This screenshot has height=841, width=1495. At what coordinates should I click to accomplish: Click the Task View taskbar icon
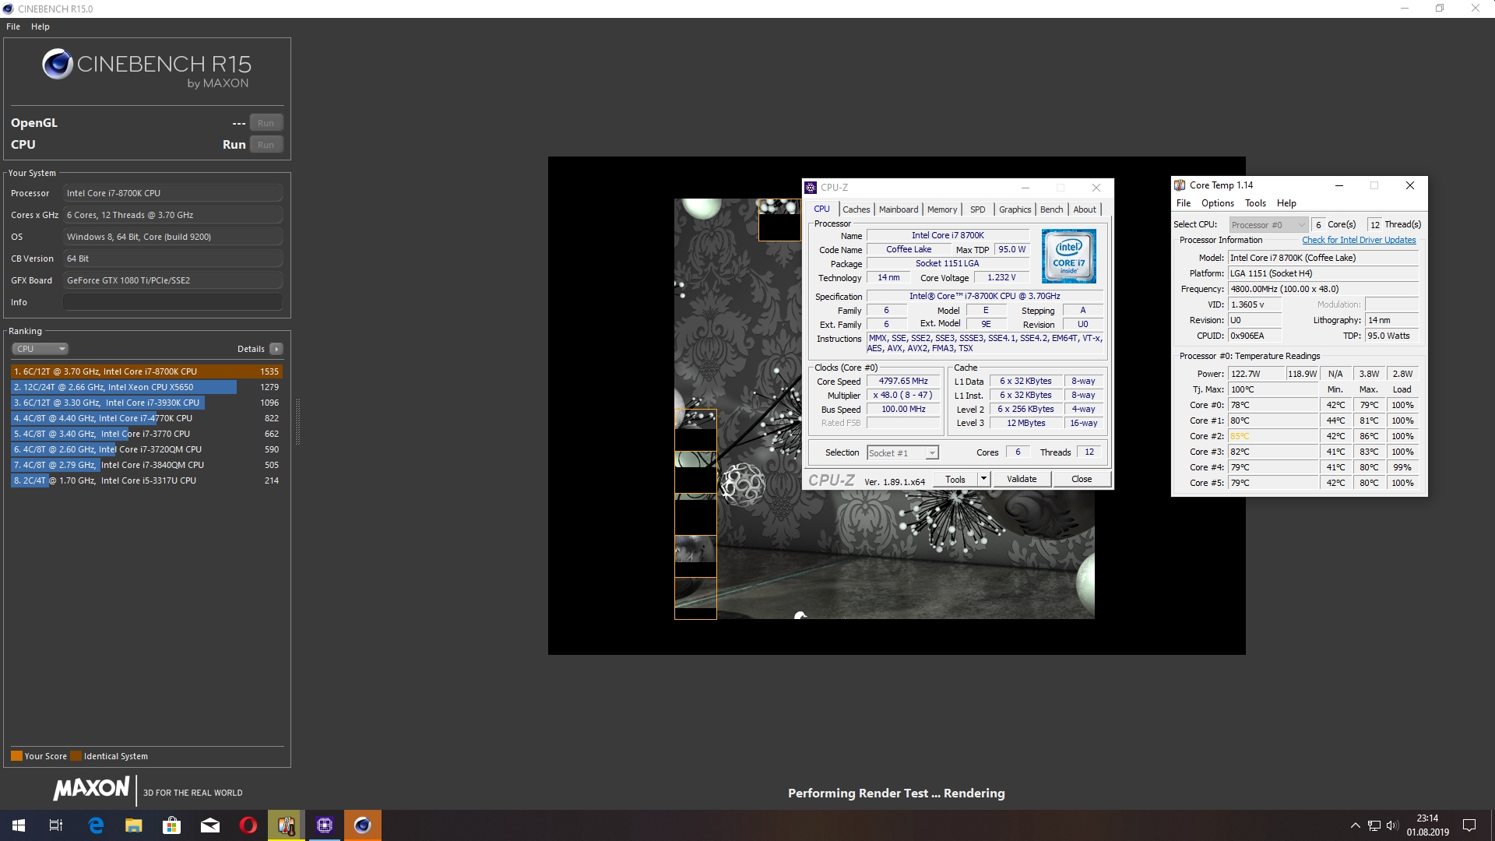click(x=56, y=825)
